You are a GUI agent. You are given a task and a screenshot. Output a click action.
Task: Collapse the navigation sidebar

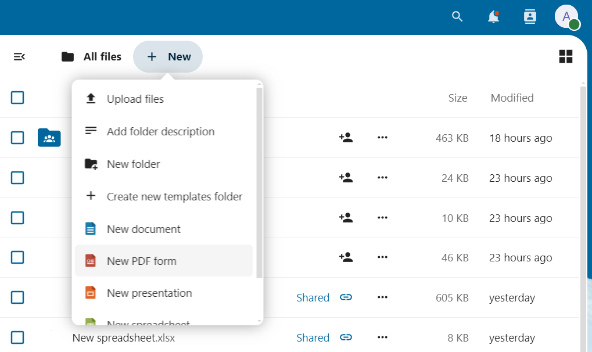19,56
